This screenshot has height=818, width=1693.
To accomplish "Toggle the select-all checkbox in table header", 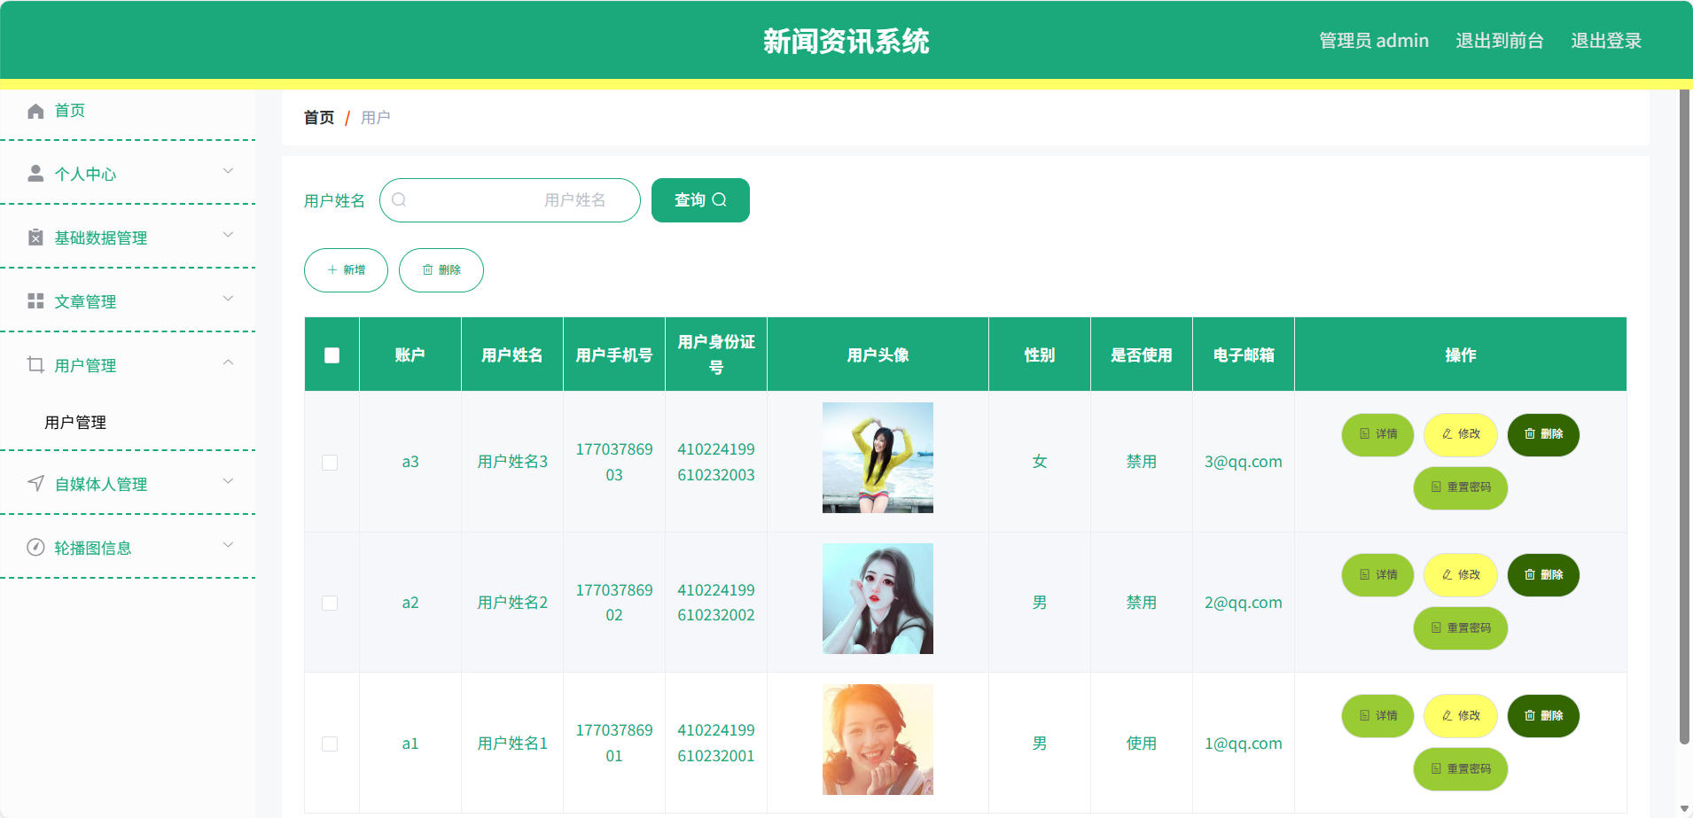I will click(332, 355).
